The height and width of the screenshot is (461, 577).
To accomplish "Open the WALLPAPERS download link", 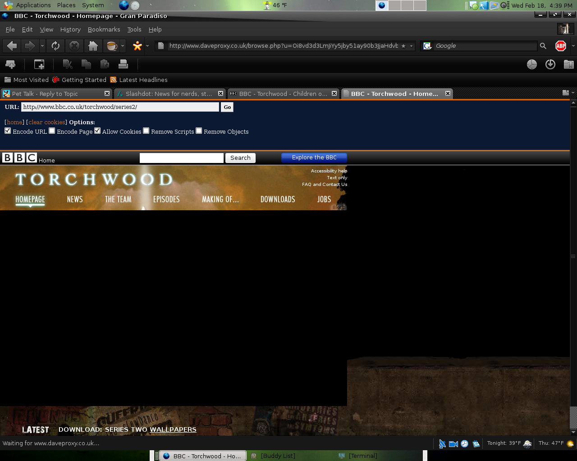I will pos(173,429).
